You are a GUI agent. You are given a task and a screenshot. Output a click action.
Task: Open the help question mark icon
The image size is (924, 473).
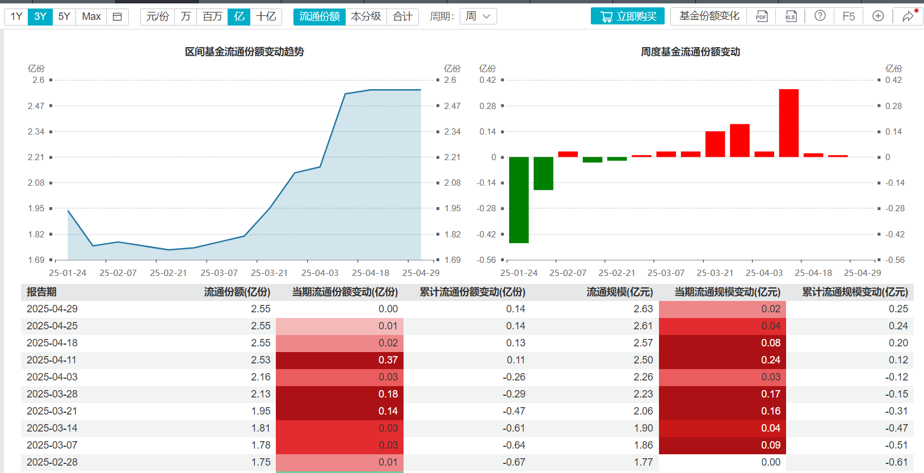[x=820, y=16]
